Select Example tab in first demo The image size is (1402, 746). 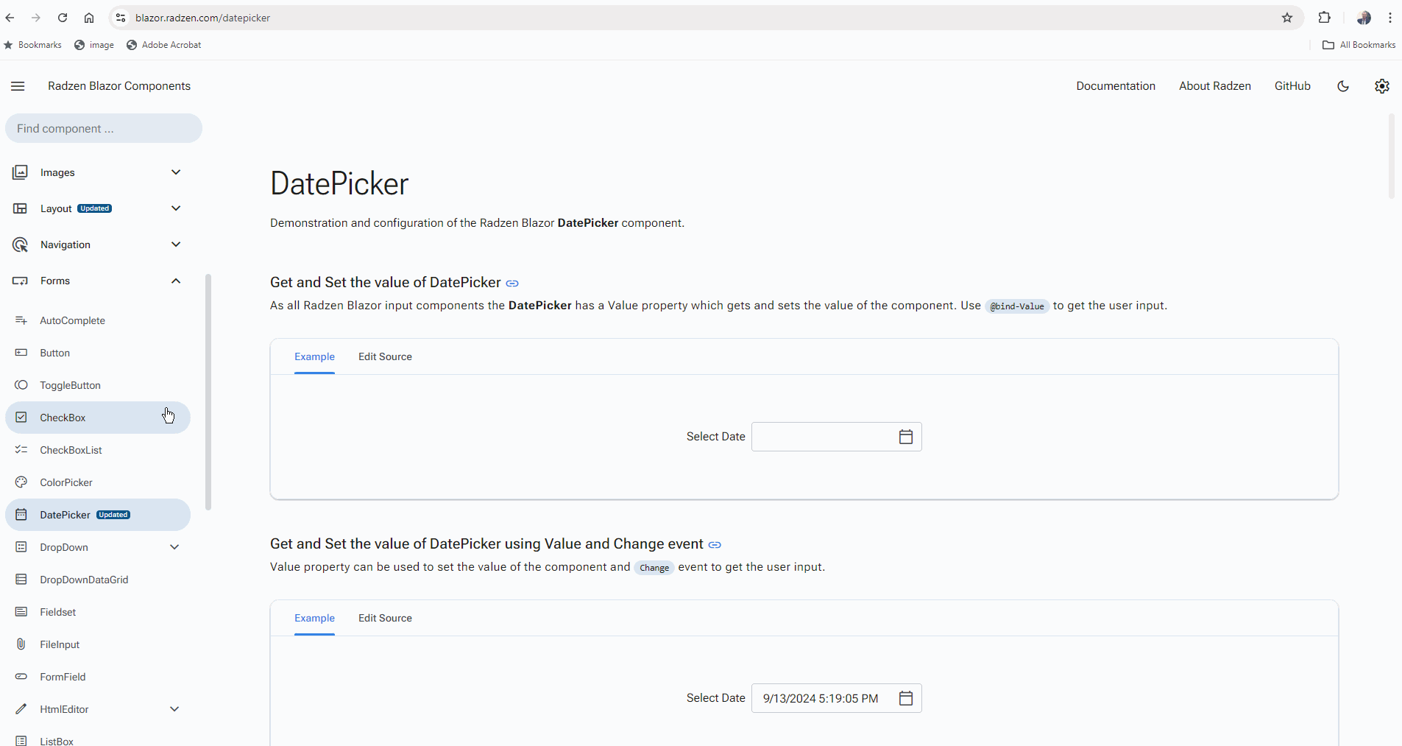tap(314, 356)
